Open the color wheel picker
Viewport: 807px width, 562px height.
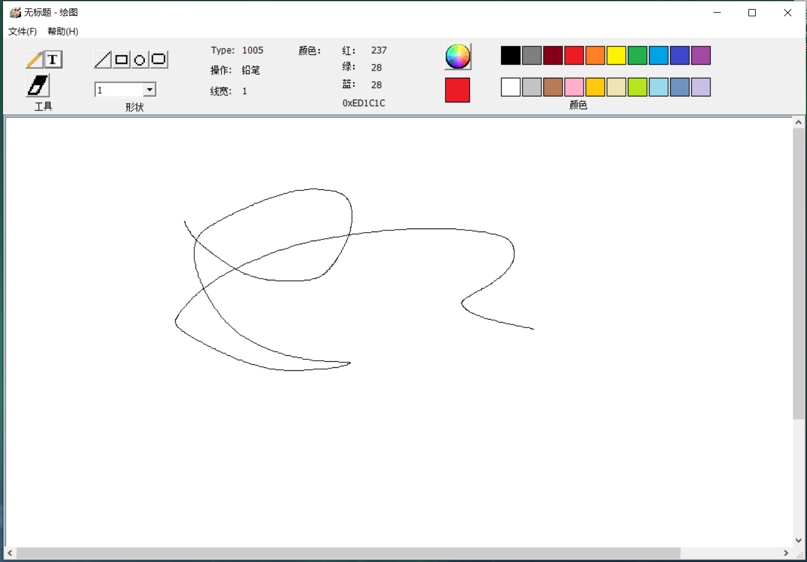tap(458, 57)
